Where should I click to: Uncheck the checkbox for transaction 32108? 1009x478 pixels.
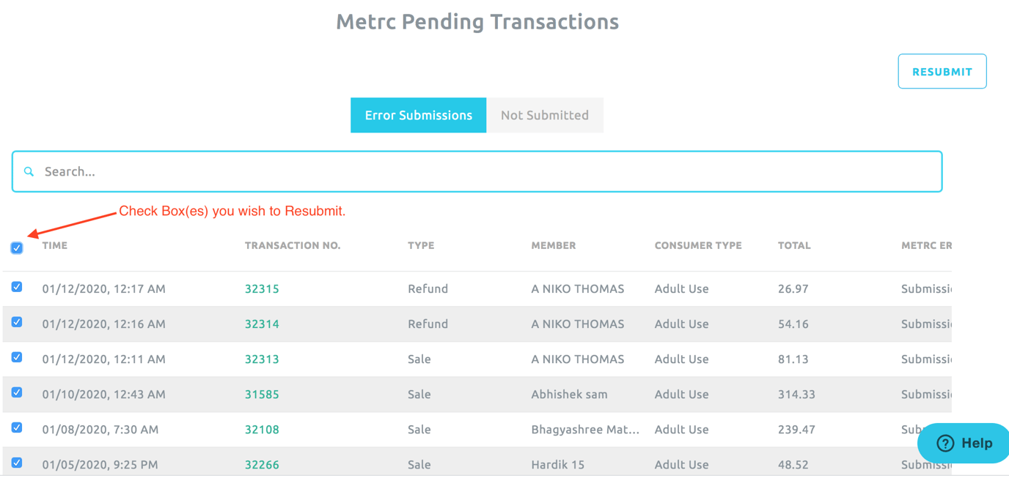point(16,427)
